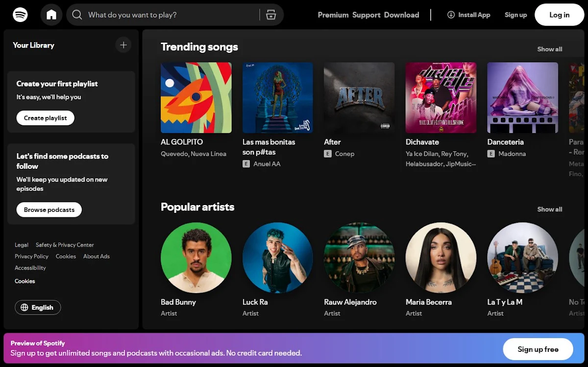Open Support in top navigation
The width and height of the screenshot is (588, 367).
(367, 15)
